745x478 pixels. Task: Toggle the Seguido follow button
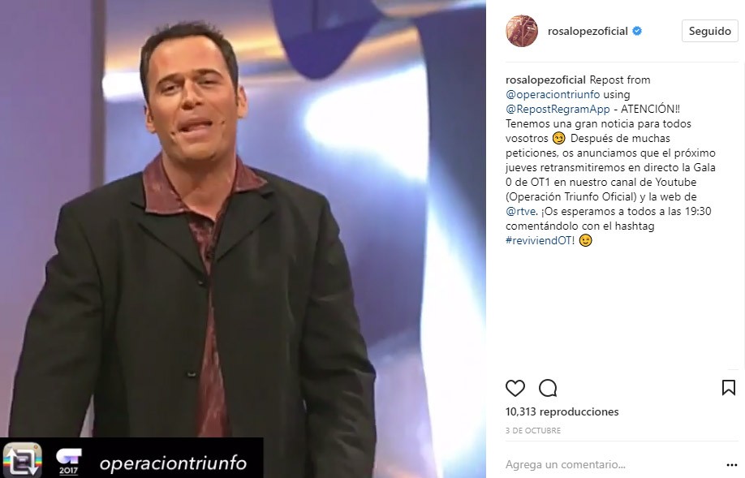point(710,31)
